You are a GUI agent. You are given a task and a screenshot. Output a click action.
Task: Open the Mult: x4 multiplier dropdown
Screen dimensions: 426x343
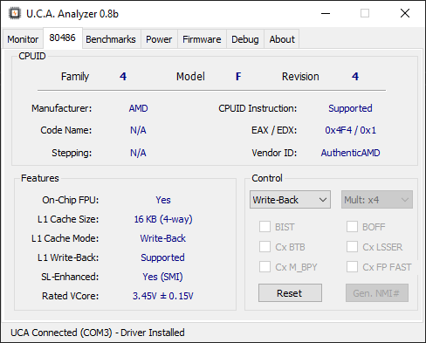[x=377, y=200]
